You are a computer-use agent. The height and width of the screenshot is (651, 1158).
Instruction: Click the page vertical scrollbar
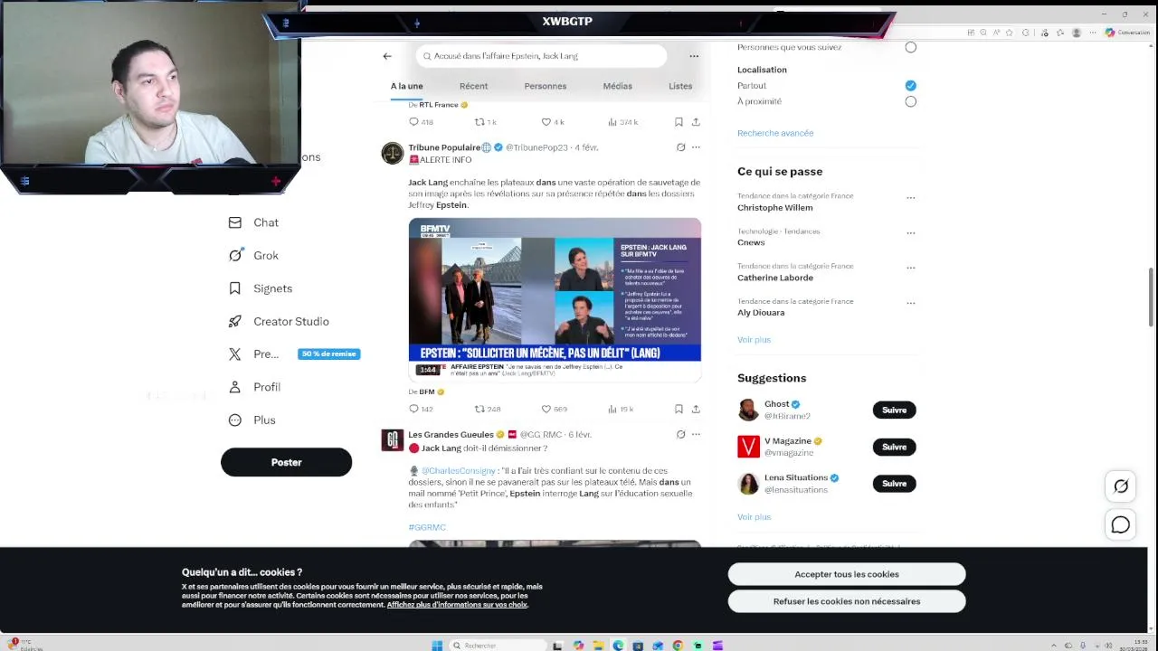coord(1152,297)
